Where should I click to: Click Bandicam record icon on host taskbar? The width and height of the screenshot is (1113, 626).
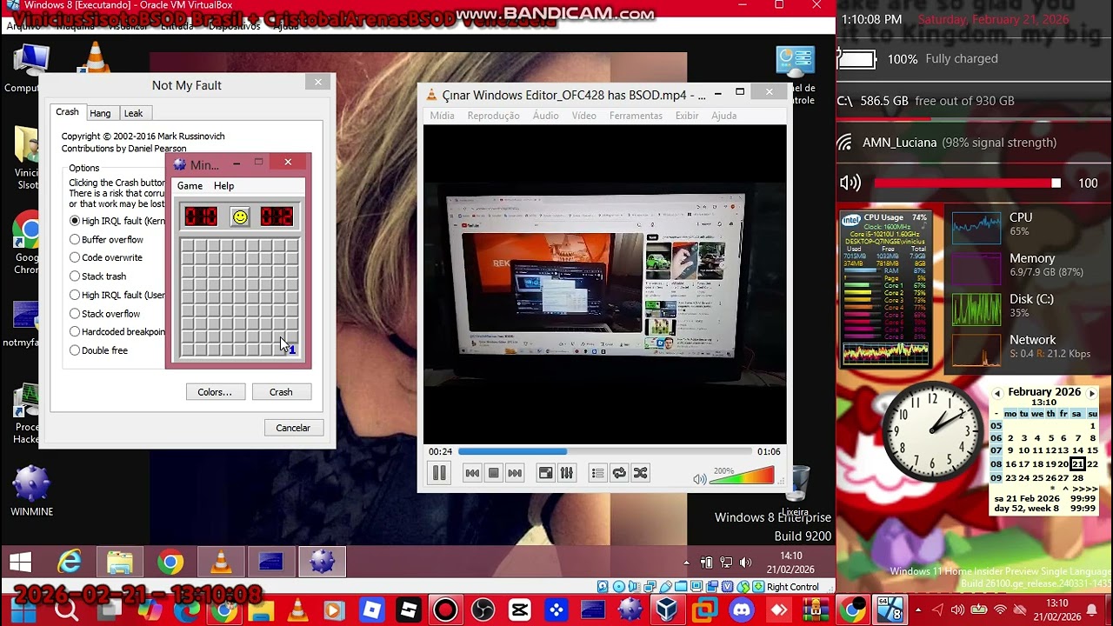(x=445, y=610)
